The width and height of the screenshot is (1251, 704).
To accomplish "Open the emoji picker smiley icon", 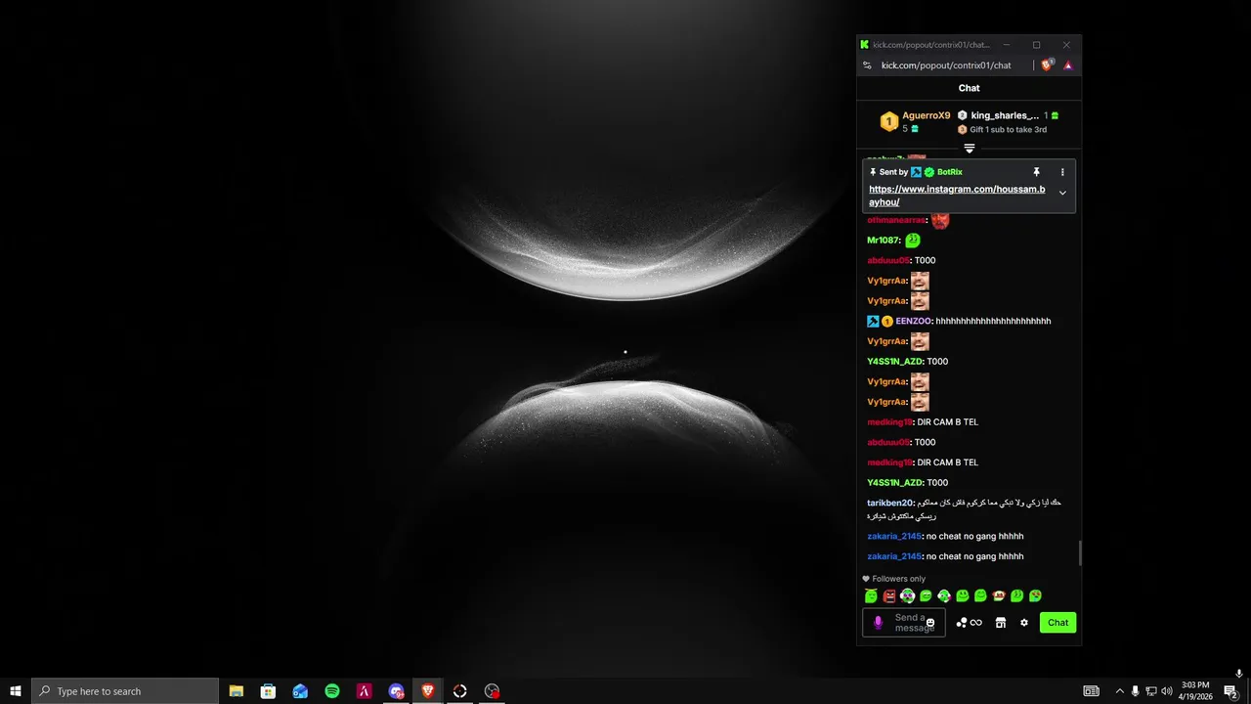I will [930, 623].
